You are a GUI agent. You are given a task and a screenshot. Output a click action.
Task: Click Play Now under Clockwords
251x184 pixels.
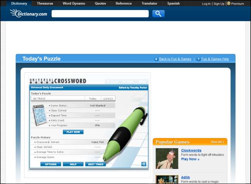[x=190, y=159]
